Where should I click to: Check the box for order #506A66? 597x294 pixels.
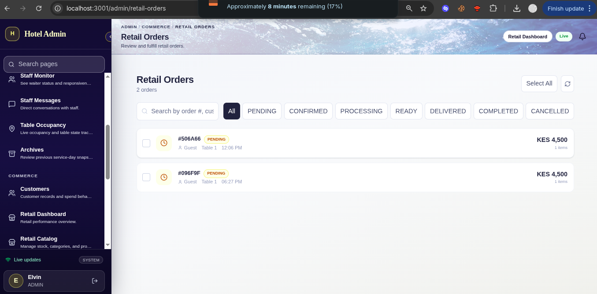[146, 143]
